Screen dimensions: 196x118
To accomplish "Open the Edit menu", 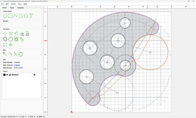I will (7, 4).
